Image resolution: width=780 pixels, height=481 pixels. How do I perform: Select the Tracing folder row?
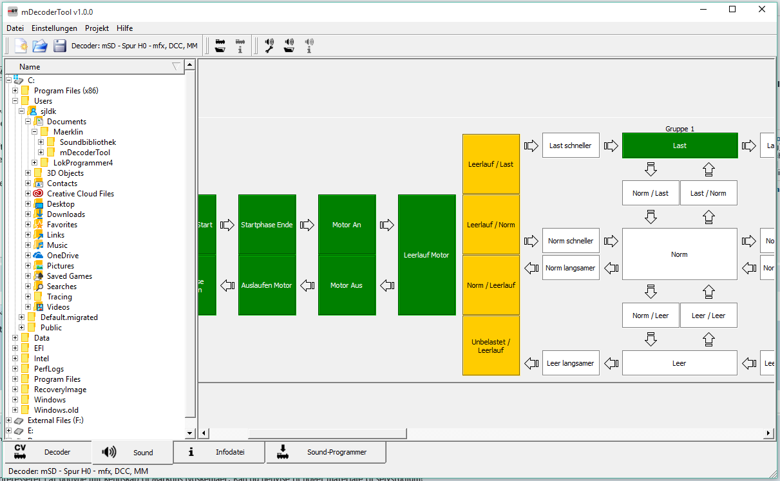click(x=59, y=297)
